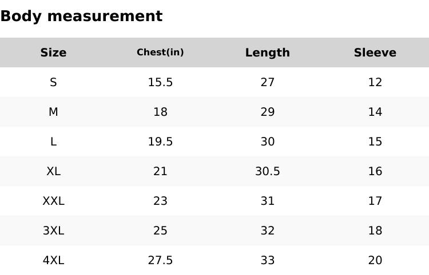Click the "Body measurement" heading

tap(81, 16)
